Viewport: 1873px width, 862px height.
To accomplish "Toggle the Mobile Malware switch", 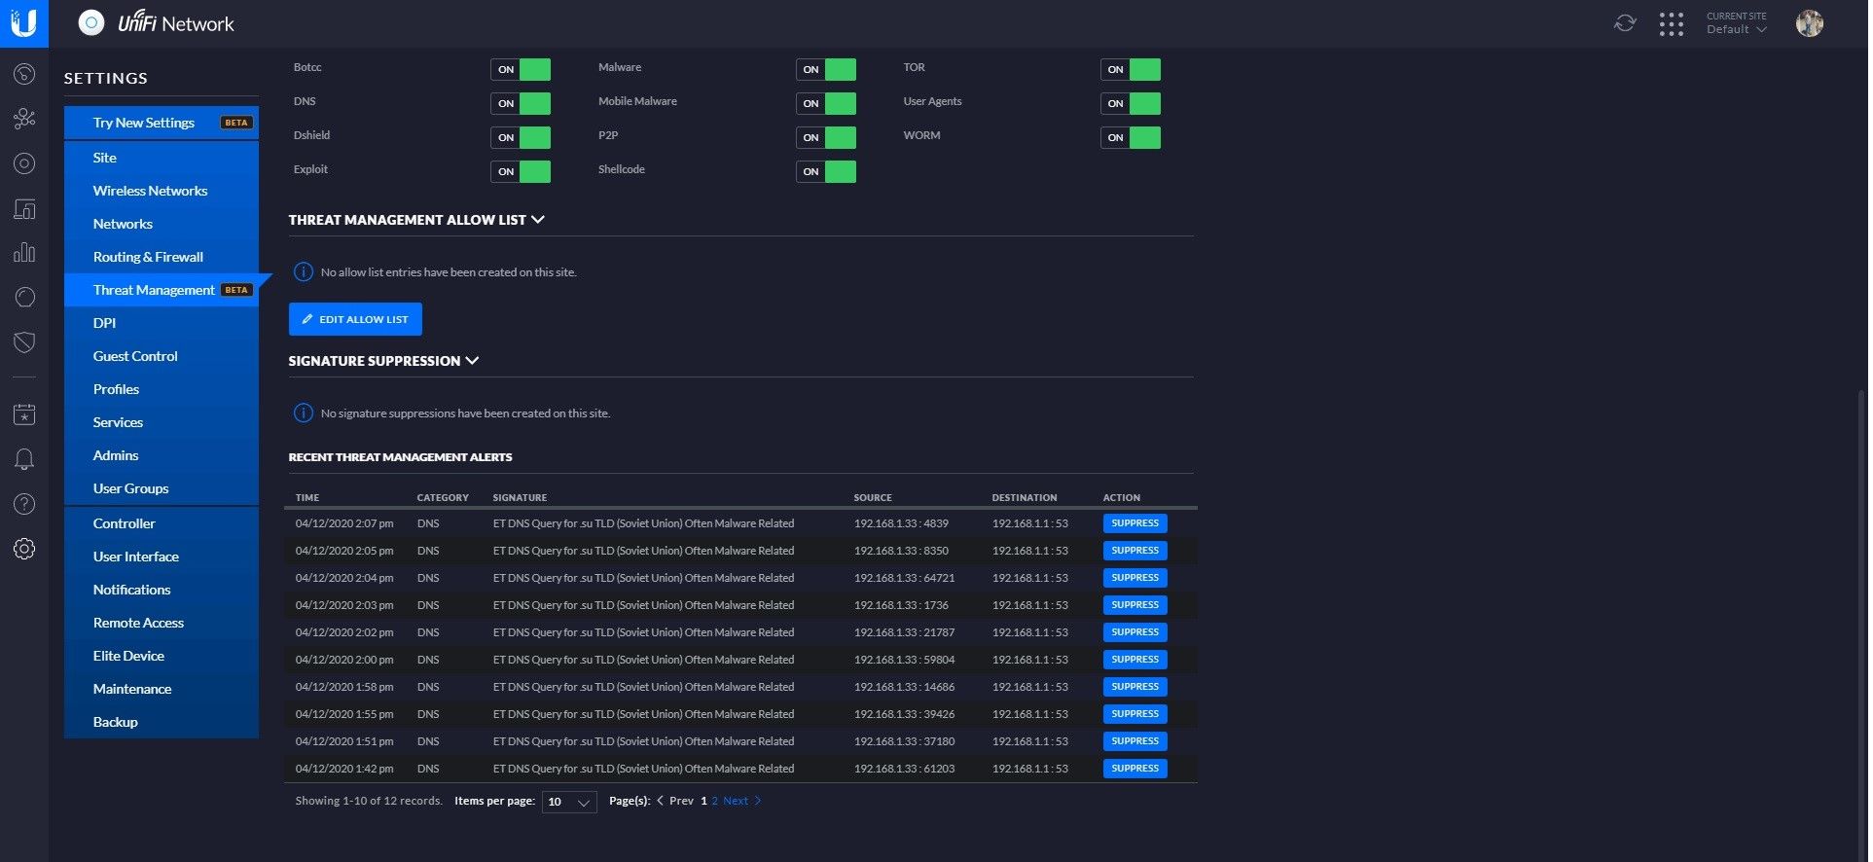I will [827, 103].
